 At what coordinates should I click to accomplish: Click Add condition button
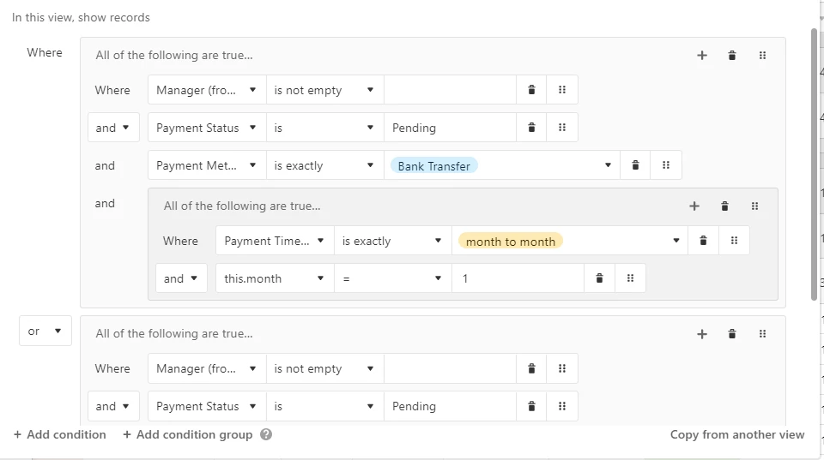click(59, 434)
